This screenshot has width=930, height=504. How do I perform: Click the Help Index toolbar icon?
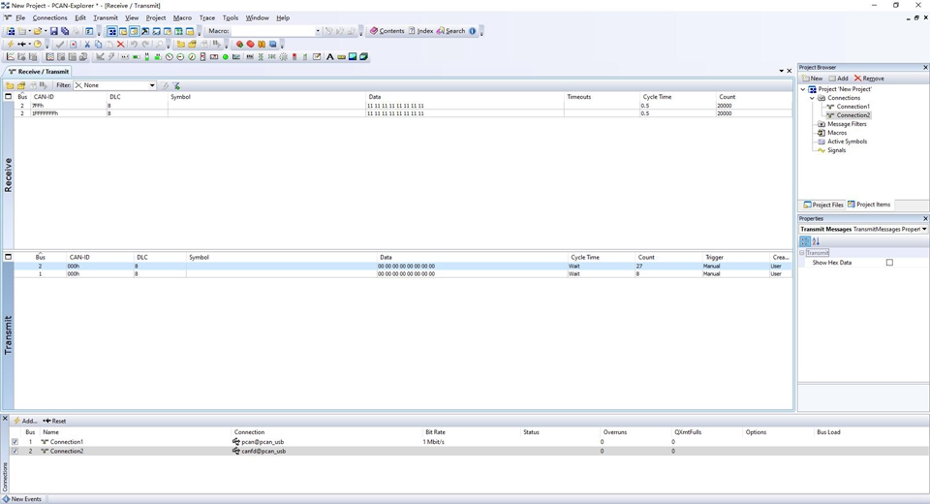420,31
